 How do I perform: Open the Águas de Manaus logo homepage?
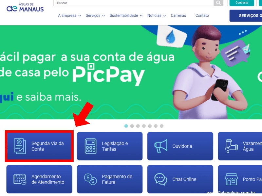click(25, 7)
